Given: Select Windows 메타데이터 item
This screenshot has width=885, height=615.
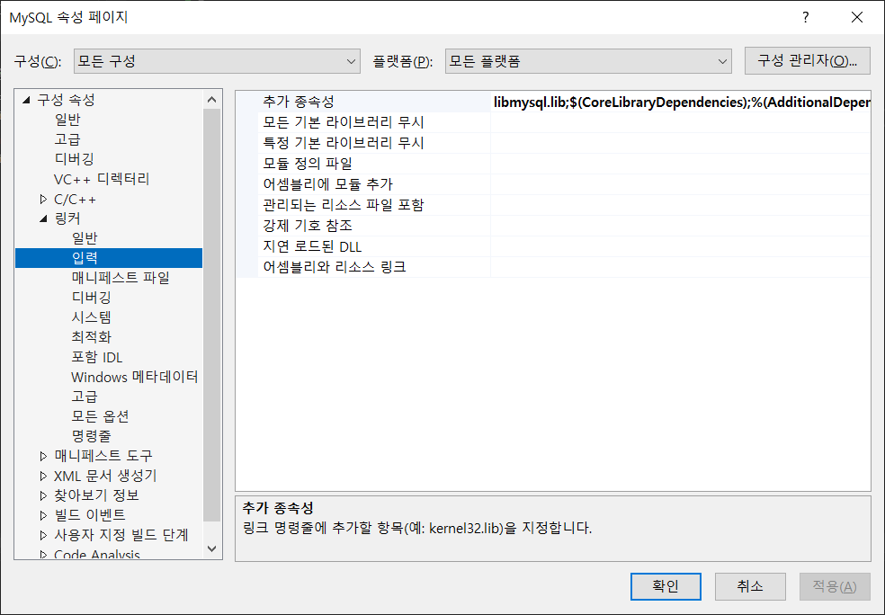Looking at the screenshot, I should coord(134,377).
